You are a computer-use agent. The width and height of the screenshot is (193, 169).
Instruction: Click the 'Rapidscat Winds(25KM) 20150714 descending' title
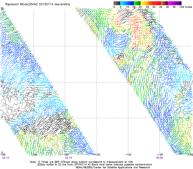click(38, 4)
